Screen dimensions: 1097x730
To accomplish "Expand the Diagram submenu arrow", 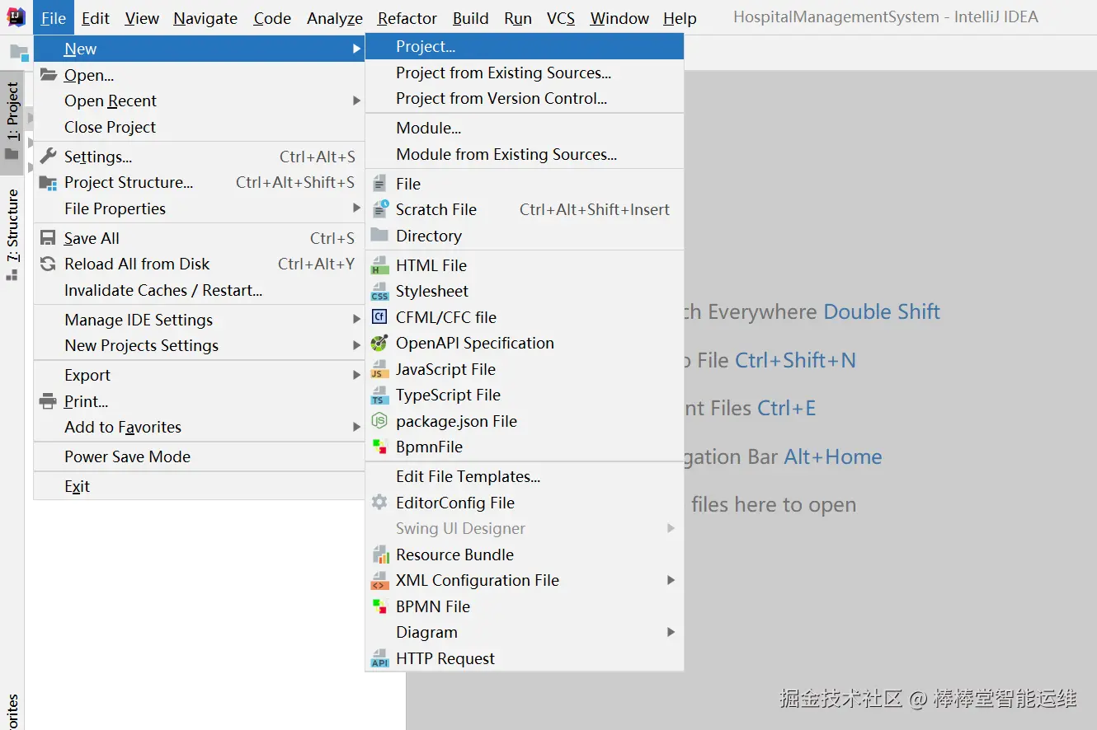I will [x=671, y=633].
